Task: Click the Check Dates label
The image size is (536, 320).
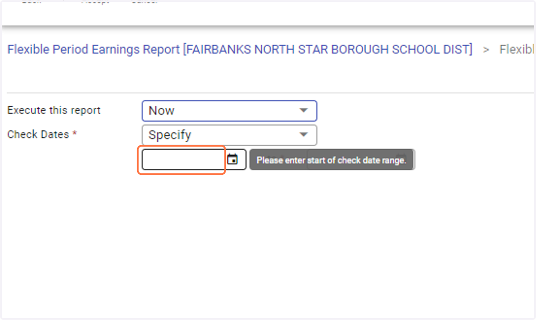Action: pyautogui.click(x=42, y=135)
